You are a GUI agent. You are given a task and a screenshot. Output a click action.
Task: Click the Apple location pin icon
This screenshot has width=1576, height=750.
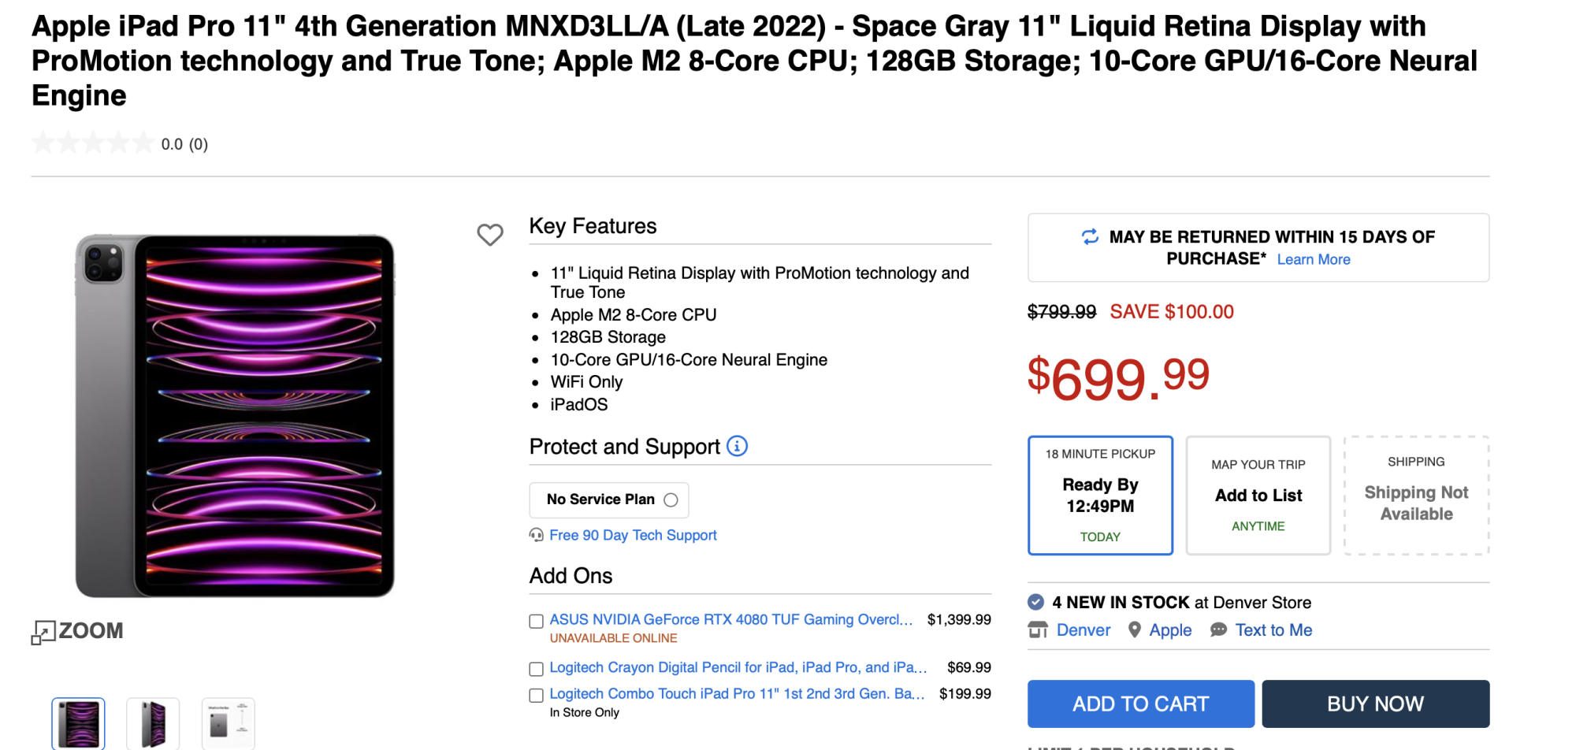pos(1134,630)
